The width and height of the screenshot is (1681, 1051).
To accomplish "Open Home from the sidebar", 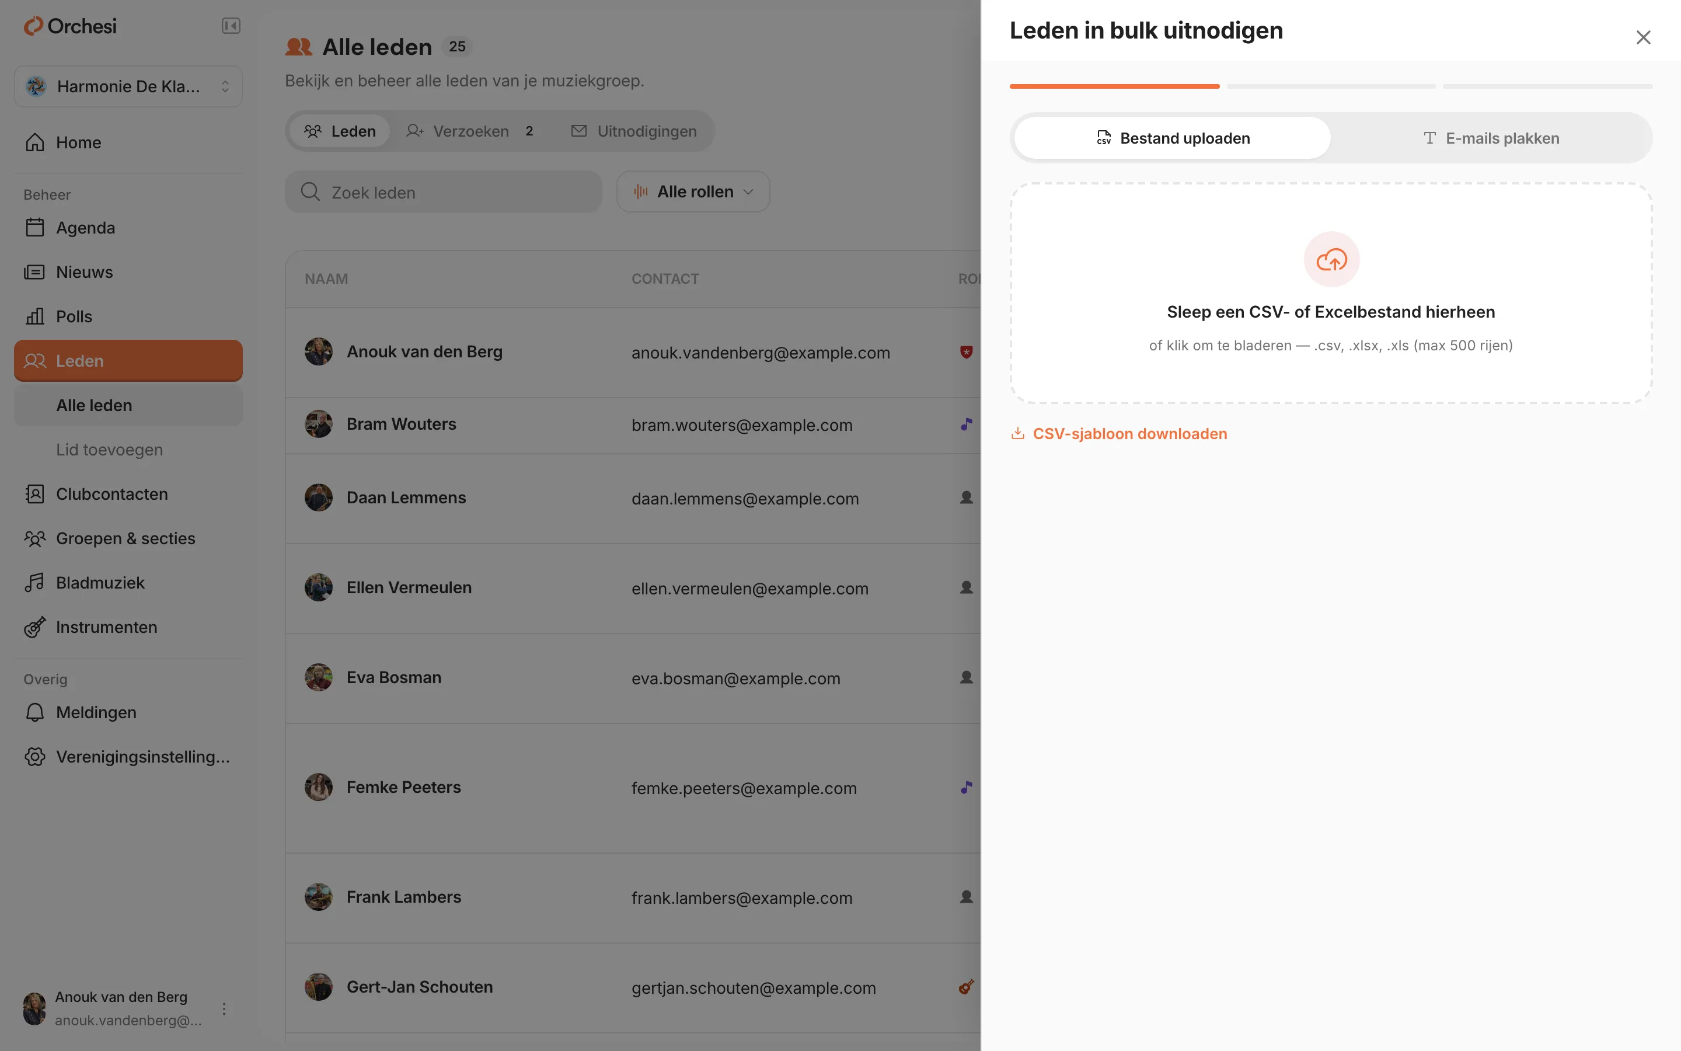I will point(128,142).
